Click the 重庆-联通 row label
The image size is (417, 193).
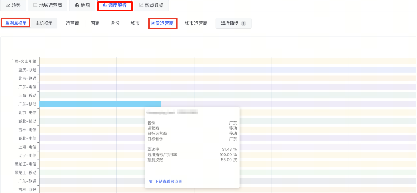click(27, 70)
